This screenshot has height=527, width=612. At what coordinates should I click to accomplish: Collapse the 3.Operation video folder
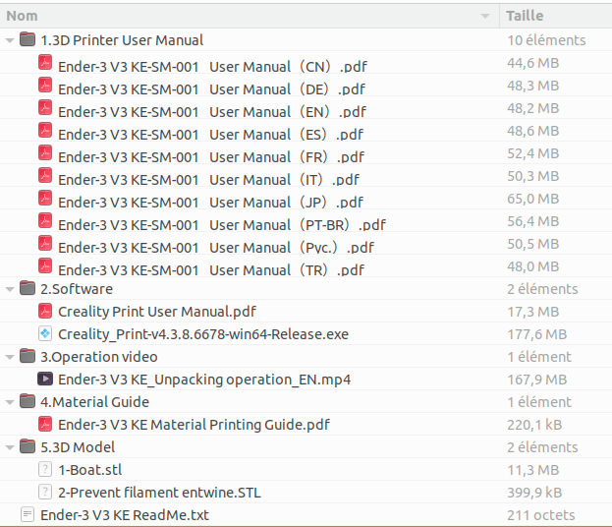[10, 357]
